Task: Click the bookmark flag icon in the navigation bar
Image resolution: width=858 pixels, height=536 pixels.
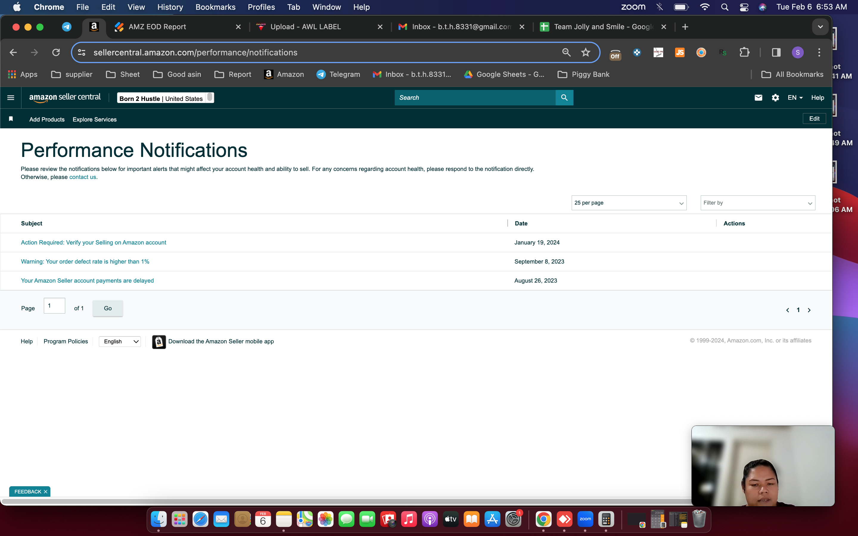Action: (11, 119)
